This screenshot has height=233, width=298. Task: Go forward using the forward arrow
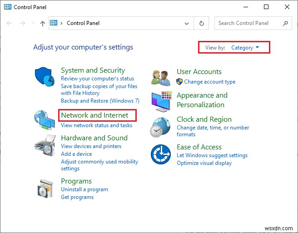coord(22,23)
